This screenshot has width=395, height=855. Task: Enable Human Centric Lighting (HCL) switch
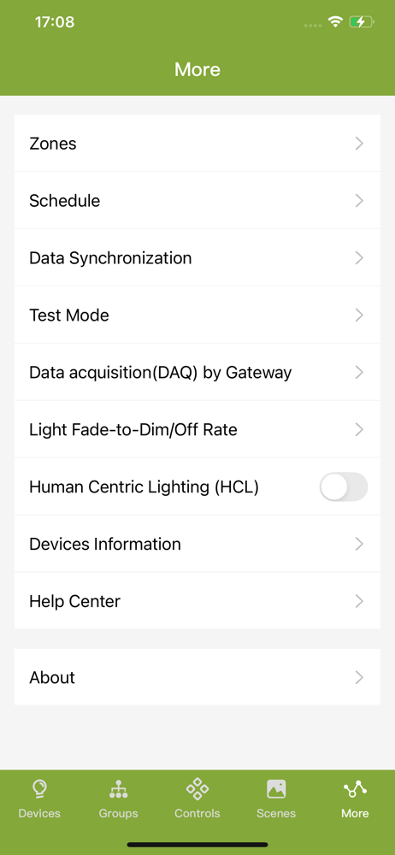click(x=344, y=486)
